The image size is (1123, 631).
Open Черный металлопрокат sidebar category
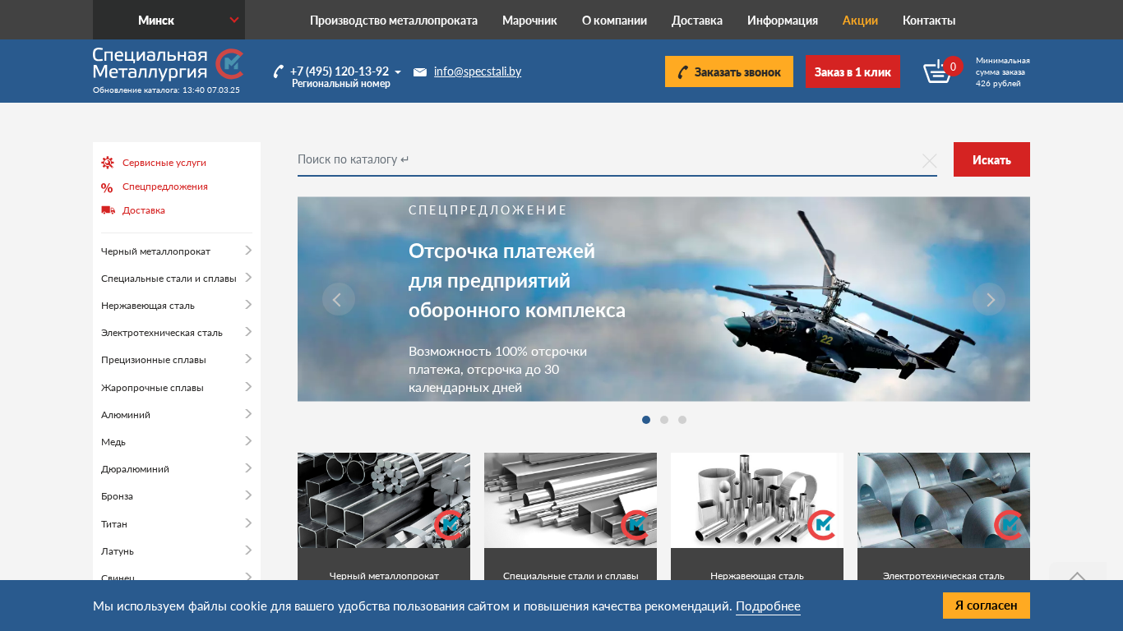[155, 251]
